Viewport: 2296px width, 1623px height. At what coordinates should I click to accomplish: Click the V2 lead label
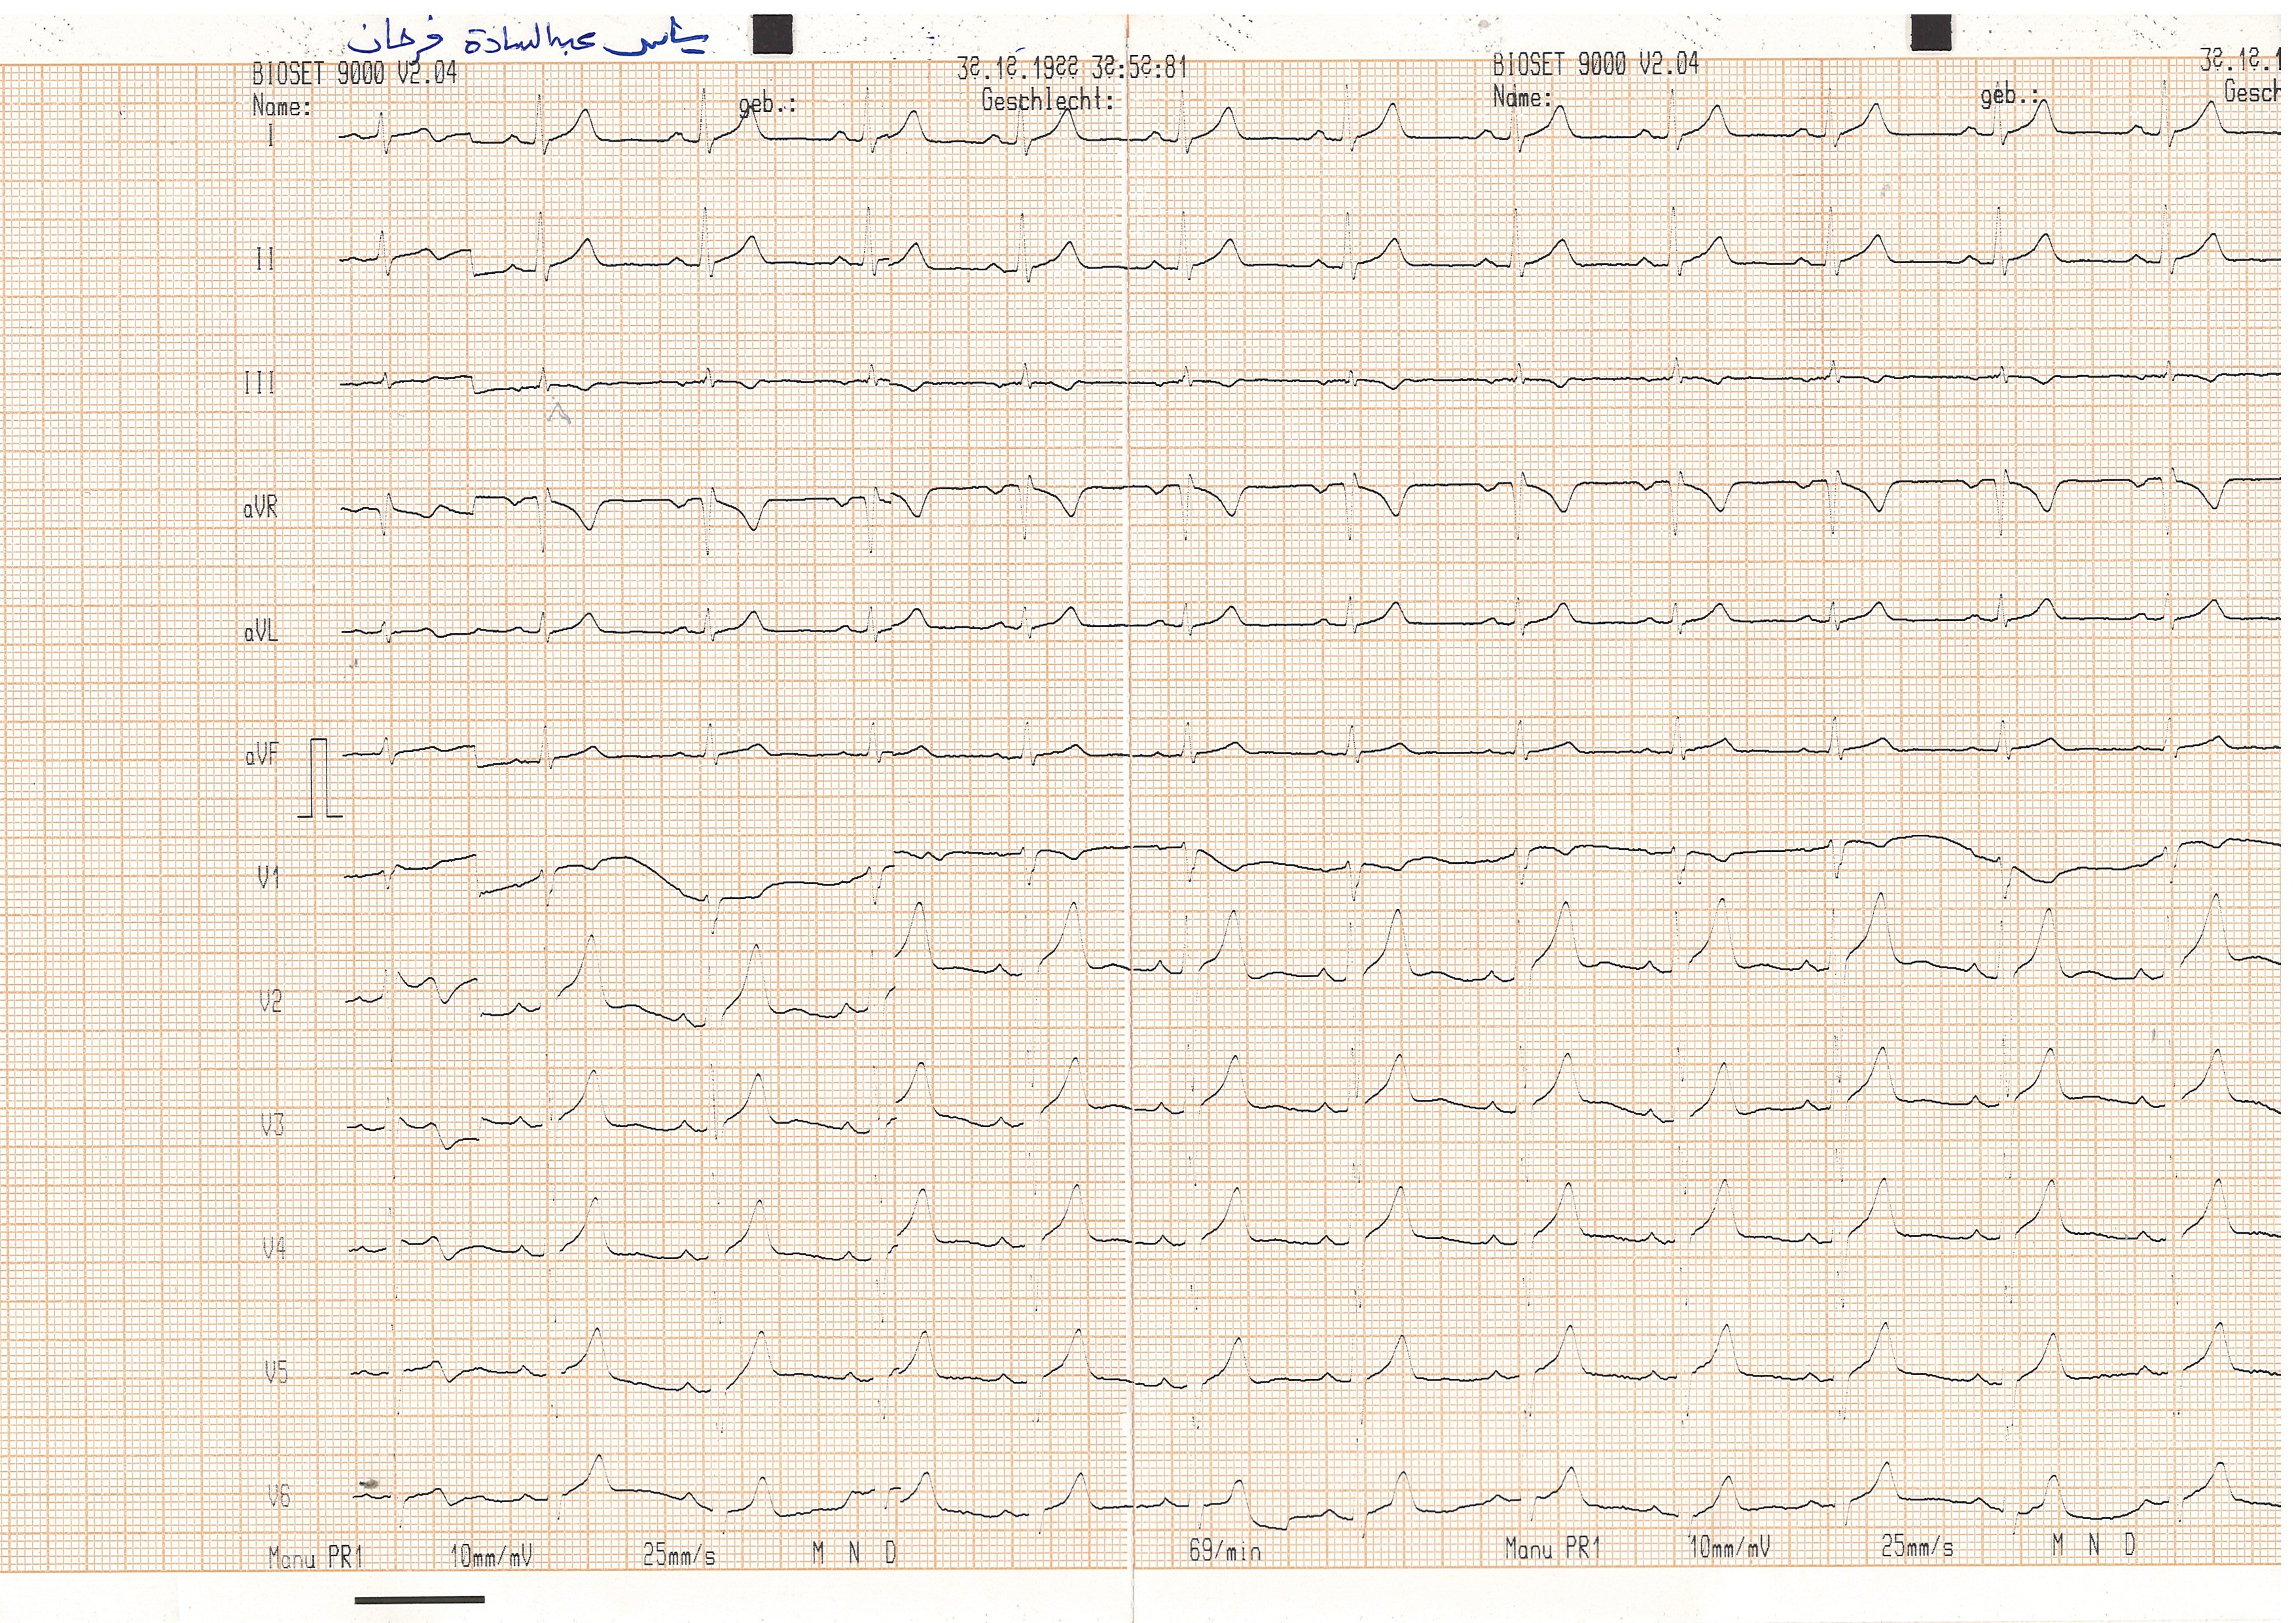(270, 1001)
